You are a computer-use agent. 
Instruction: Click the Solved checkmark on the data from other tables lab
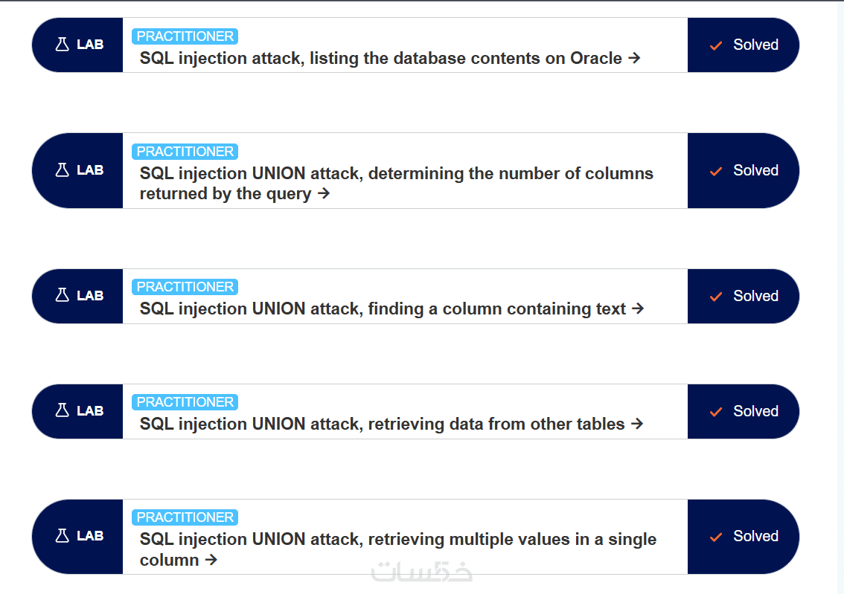(716, 412)
